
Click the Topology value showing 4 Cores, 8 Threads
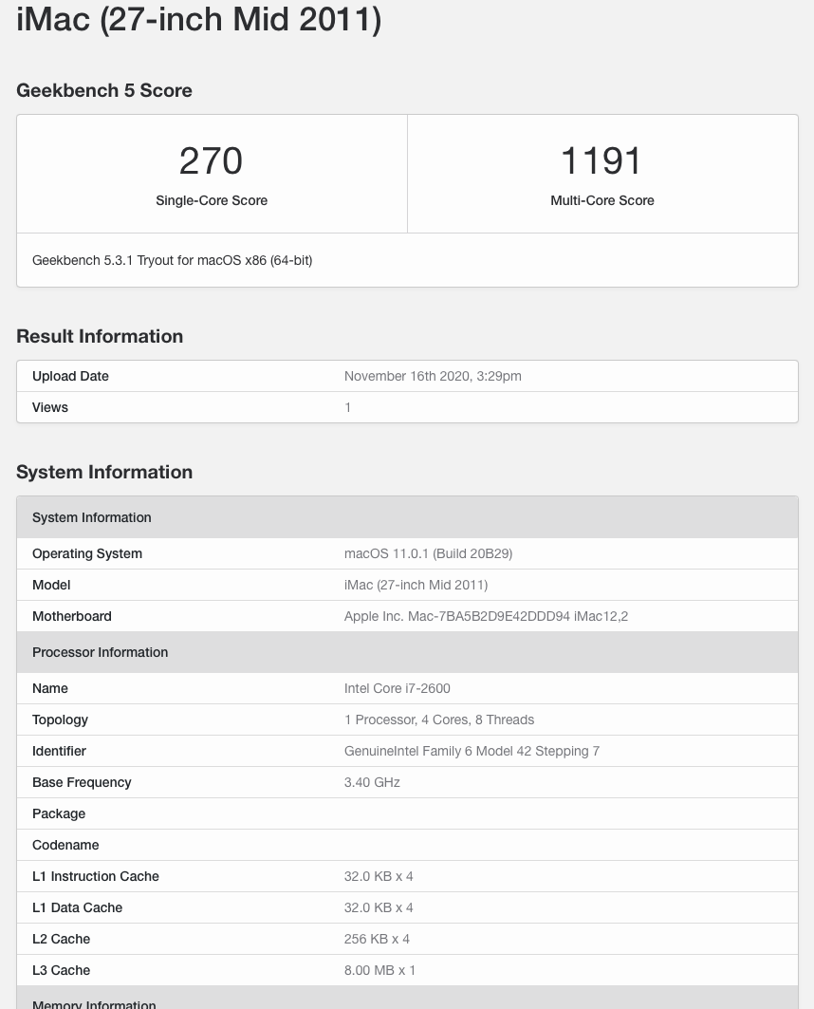pos(438,719)
